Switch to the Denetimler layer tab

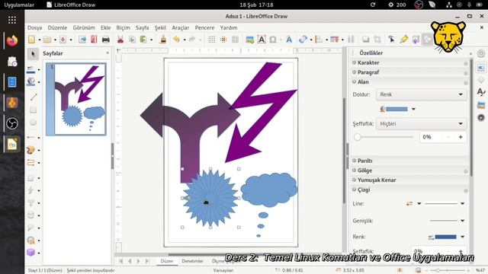click(x=192, y=261)
